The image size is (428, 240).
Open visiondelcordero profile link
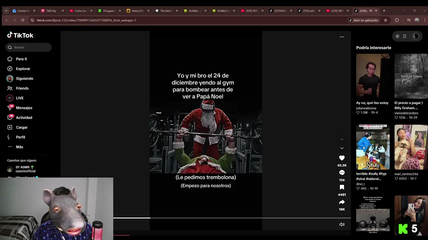[x=406, y=113]
